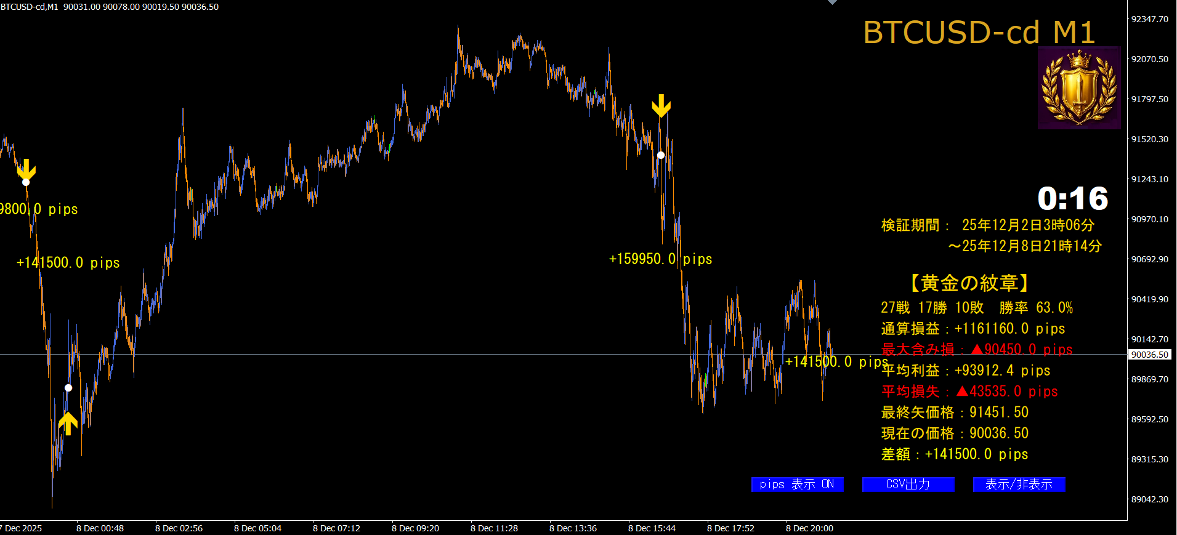Click the current price tag on price scale
The width and height of the screenshot is (1177, 535).
(x=1149, y=355)
